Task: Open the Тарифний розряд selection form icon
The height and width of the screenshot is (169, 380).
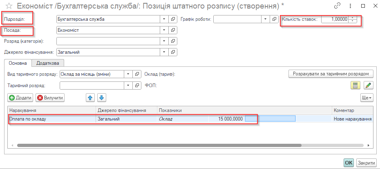Action: [x=137, y=85]
